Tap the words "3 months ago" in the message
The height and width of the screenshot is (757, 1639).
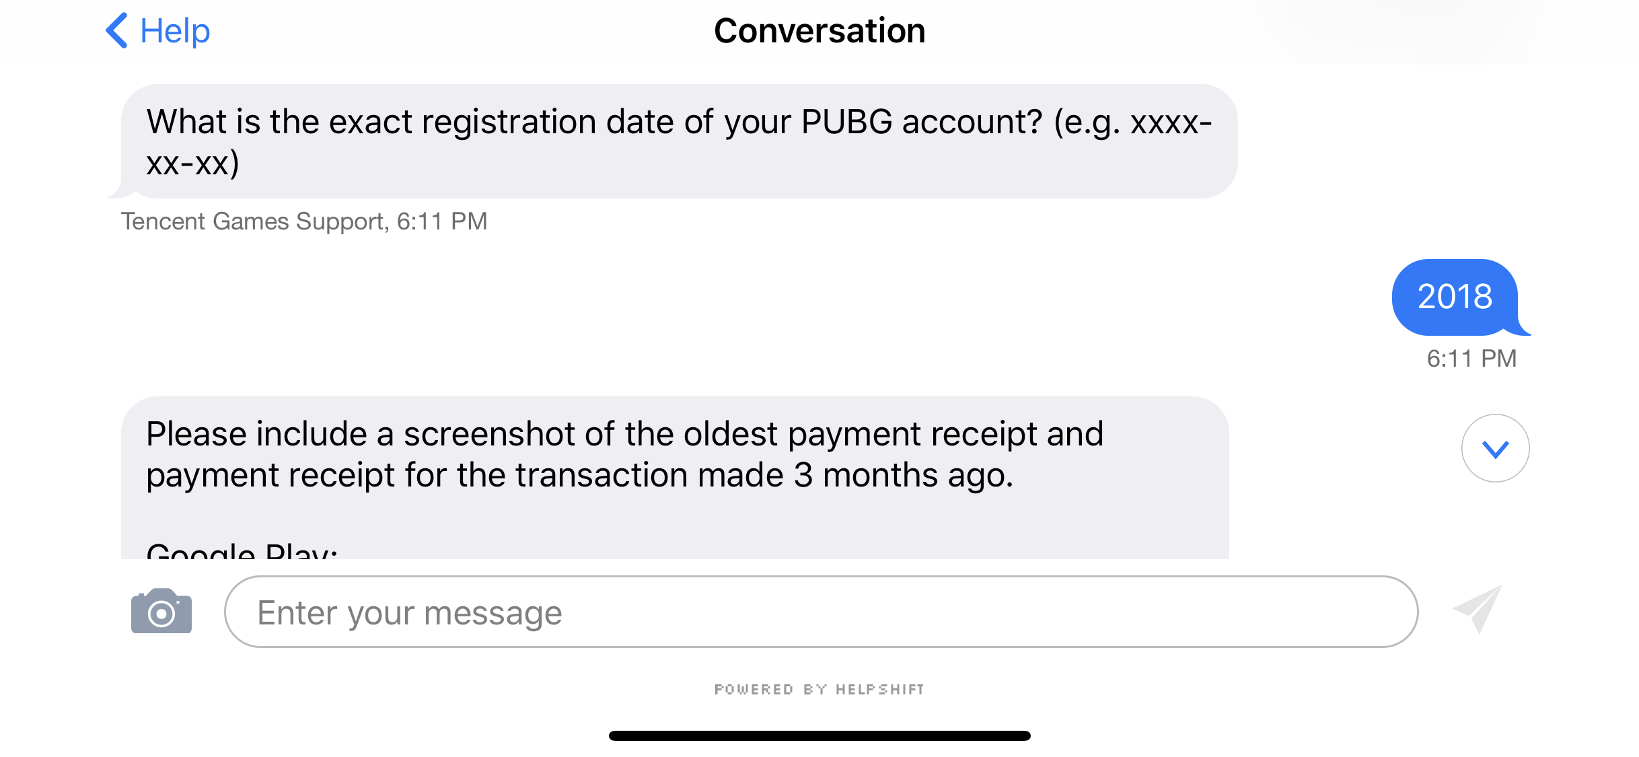coord(903,476)
